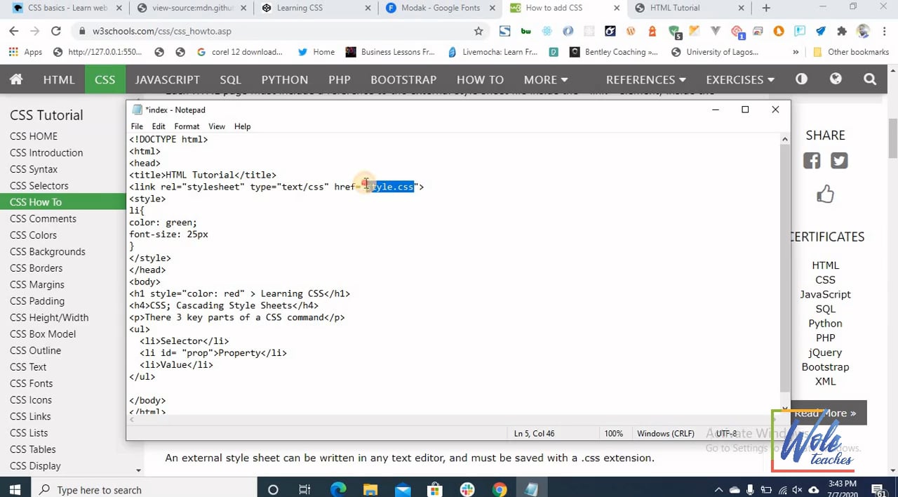Open Task View on taskbar
The width and height of the screenshot is (898, 497).
pyautogui.click(x=304, y=489)
